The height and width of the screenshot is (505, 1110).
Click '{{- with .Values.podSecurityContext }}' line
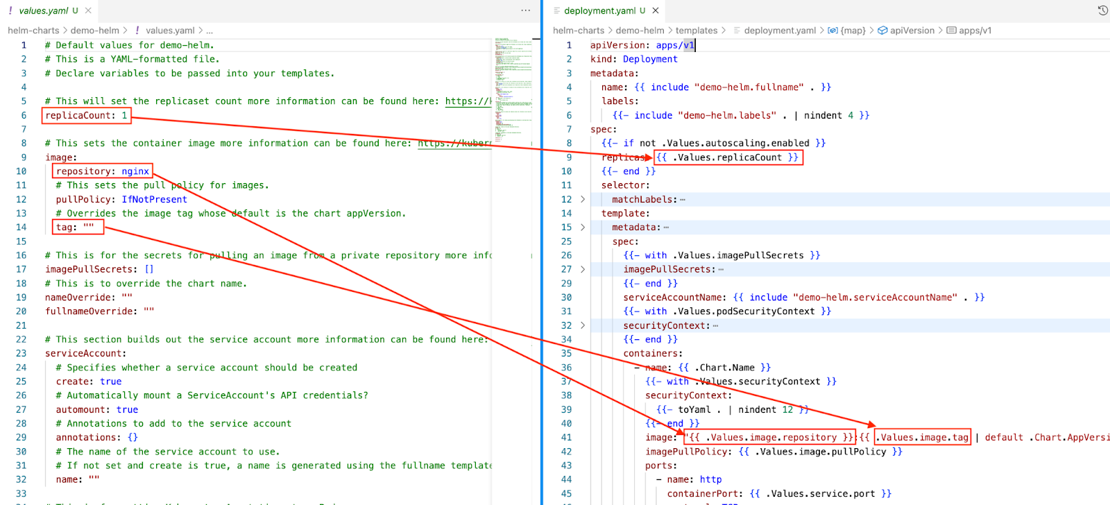[727, 311]
